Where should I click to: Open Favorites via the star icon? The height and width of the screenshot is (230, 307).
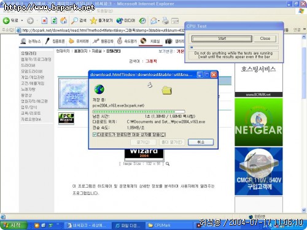[x=101, y=20]
